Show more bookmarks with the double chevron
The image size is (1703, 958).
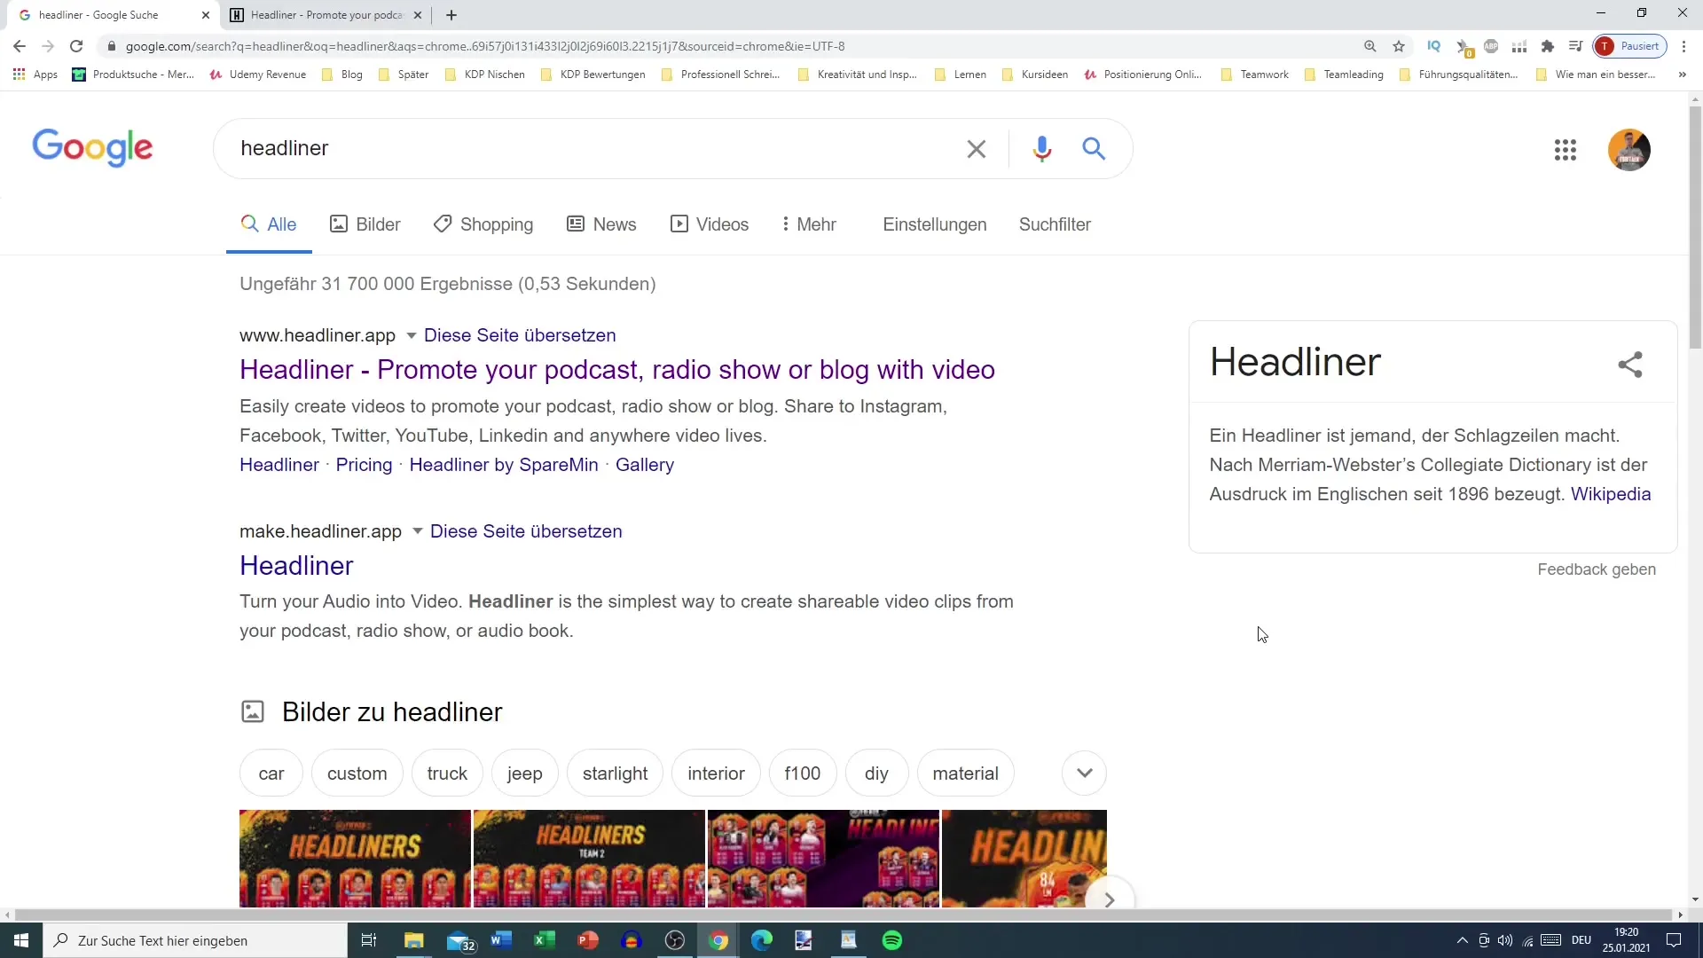[1682, 75]
